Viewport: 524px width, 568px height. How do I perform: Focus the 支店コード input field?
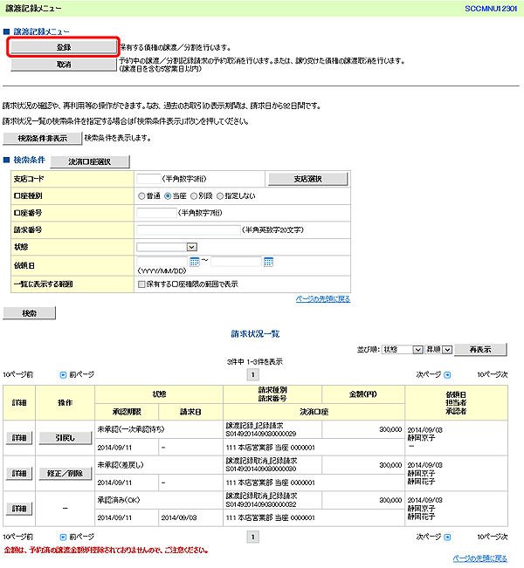(x=148, y=179)
